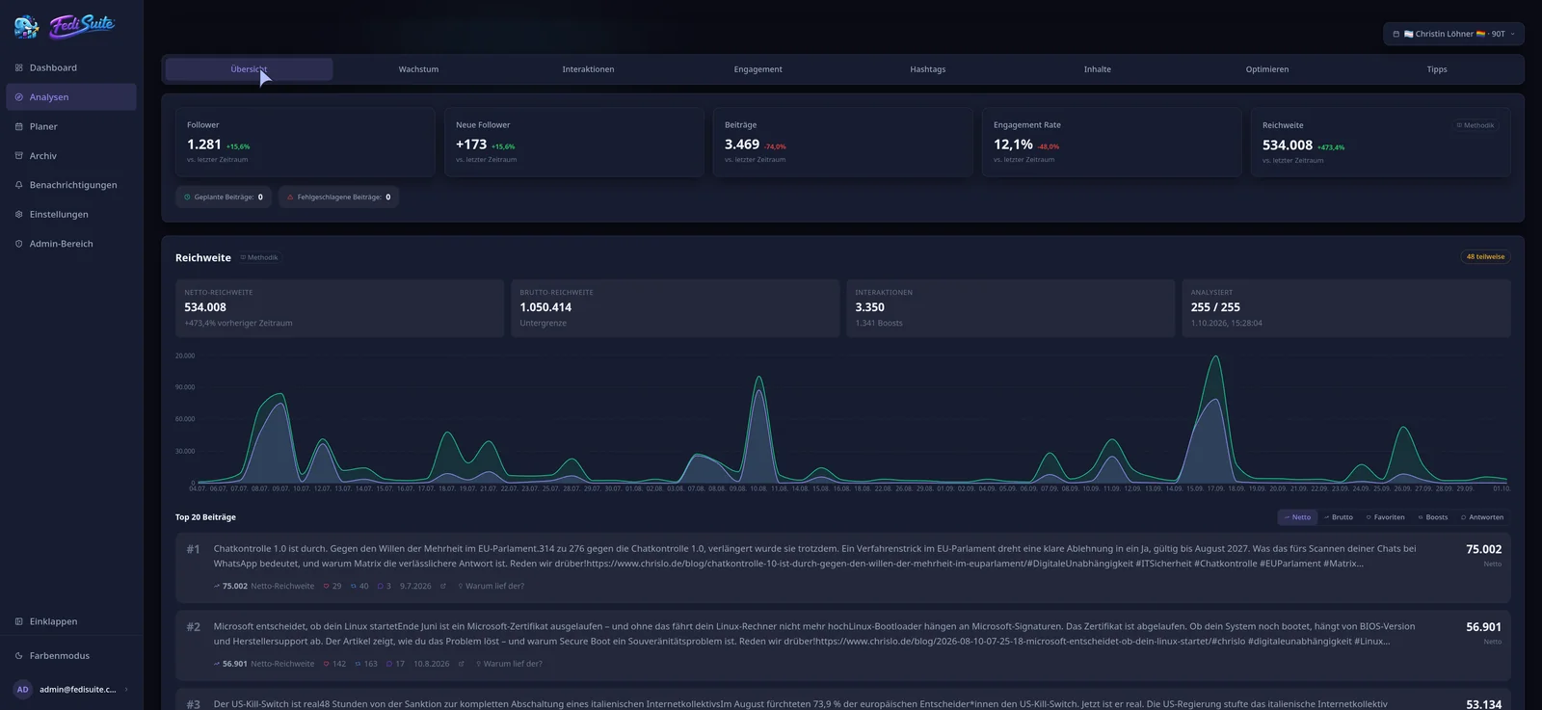Click heart favorites count 29 on post #1

coord(332,586)
